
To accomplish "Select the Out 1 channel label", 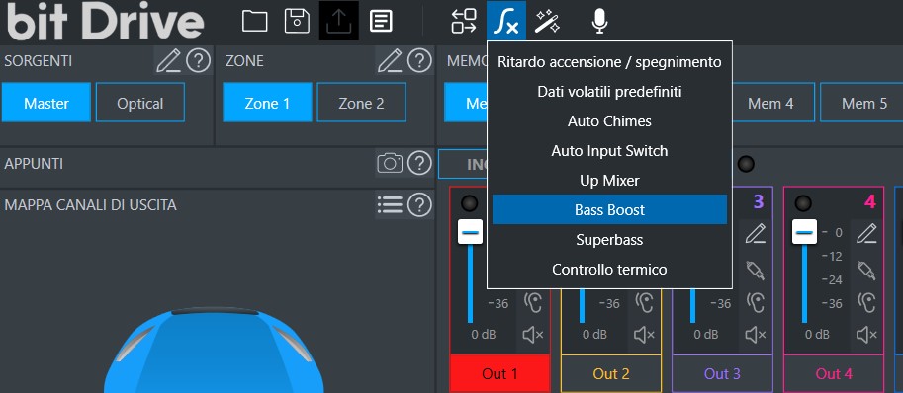I will coord(499,373).
